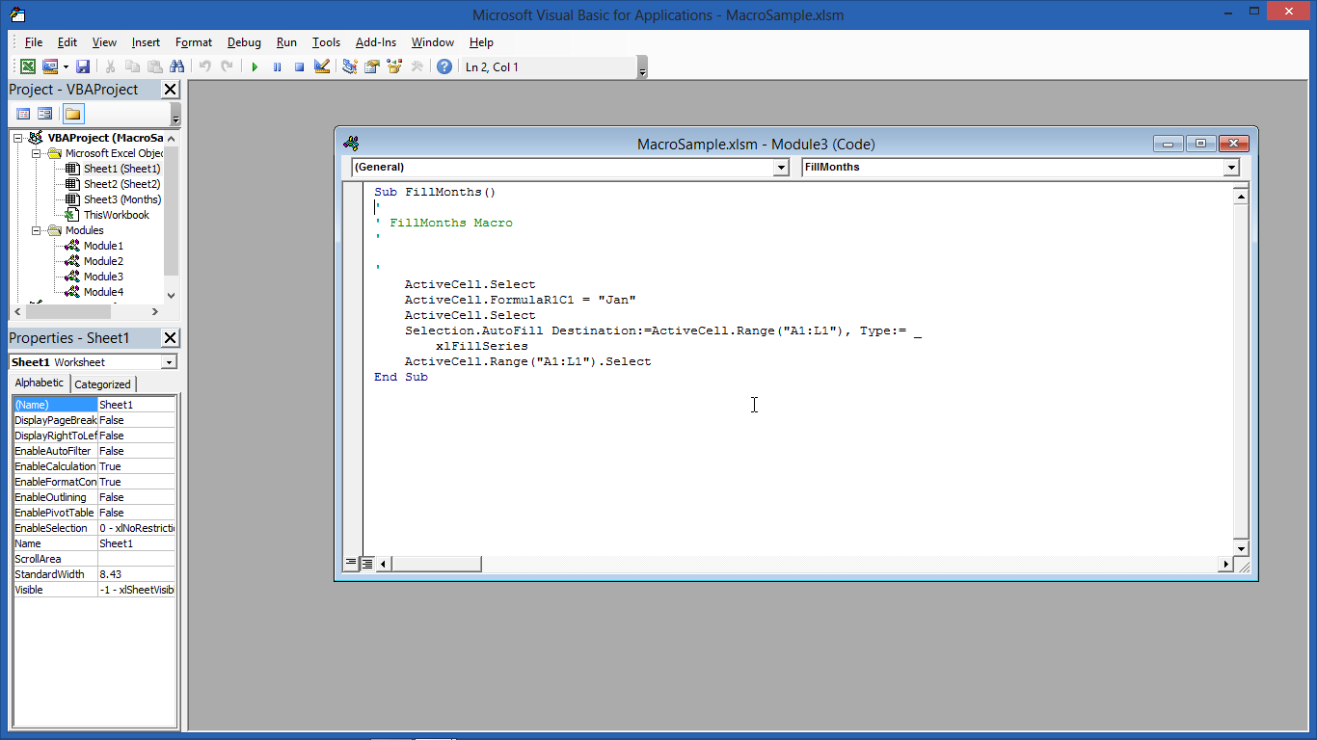1317x740 pixels.
Task: Click the Break (pause) toolbar icon
Action: [278, 66]
